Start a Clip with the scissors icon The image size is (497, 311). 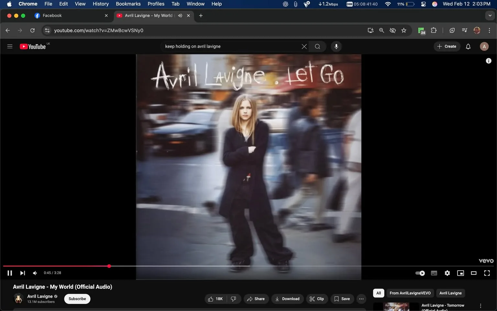pyautogui.click(x=317, y=299)
